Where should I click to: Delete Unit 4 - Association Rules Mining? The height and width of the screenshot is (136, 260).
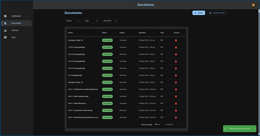[176, 110]
